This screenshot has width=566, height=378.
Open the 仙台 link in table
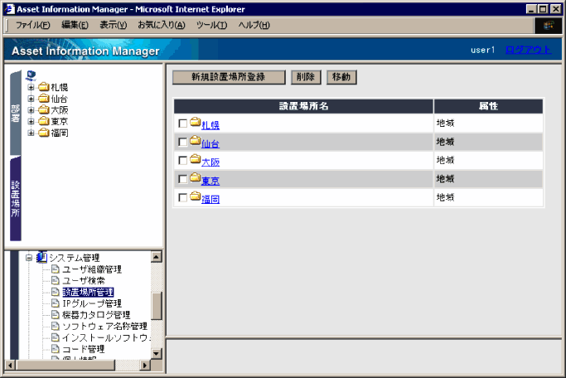[210, 143]
